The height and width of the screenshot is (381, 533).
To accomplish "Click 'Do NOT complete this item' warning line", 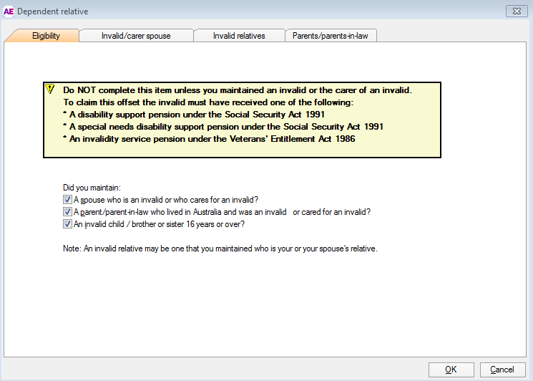I will coord(238,90).
